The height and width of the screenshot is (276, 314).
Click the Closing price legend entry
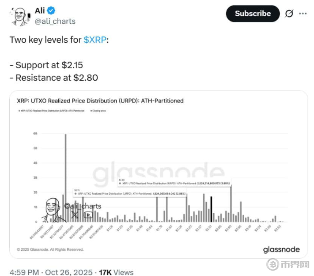[98, 111]
